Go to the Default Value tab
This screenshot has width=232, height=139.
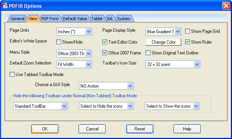[x=75, y=19]
